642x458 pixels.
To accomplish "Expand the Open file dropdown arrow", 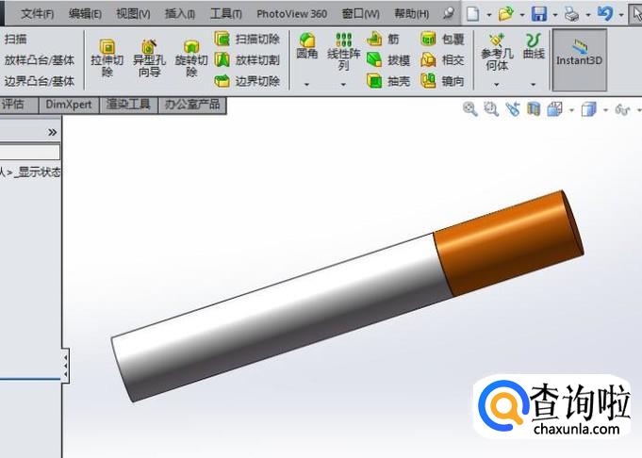I will 522,15.
